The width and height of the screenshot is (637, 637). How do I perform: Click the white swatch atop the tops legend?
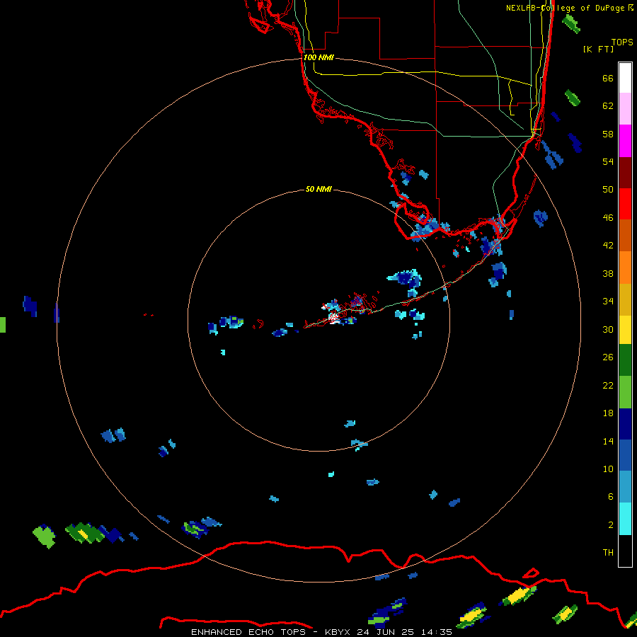point(625,78)
